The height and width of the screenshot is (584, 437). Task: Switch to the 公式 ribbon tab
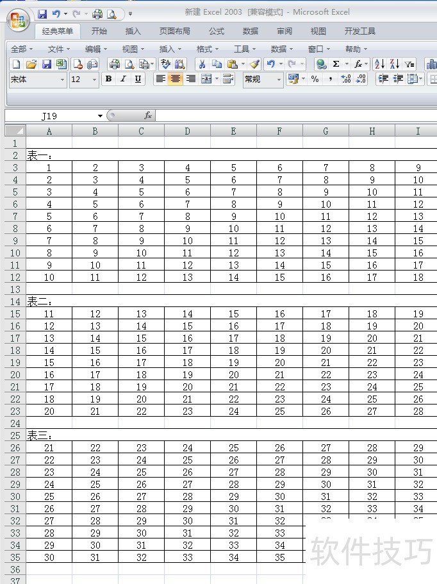click(x=217, y=31)
